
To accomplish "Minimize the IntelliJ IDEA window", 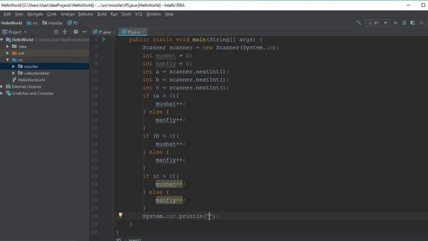I will tap(409, 5).
